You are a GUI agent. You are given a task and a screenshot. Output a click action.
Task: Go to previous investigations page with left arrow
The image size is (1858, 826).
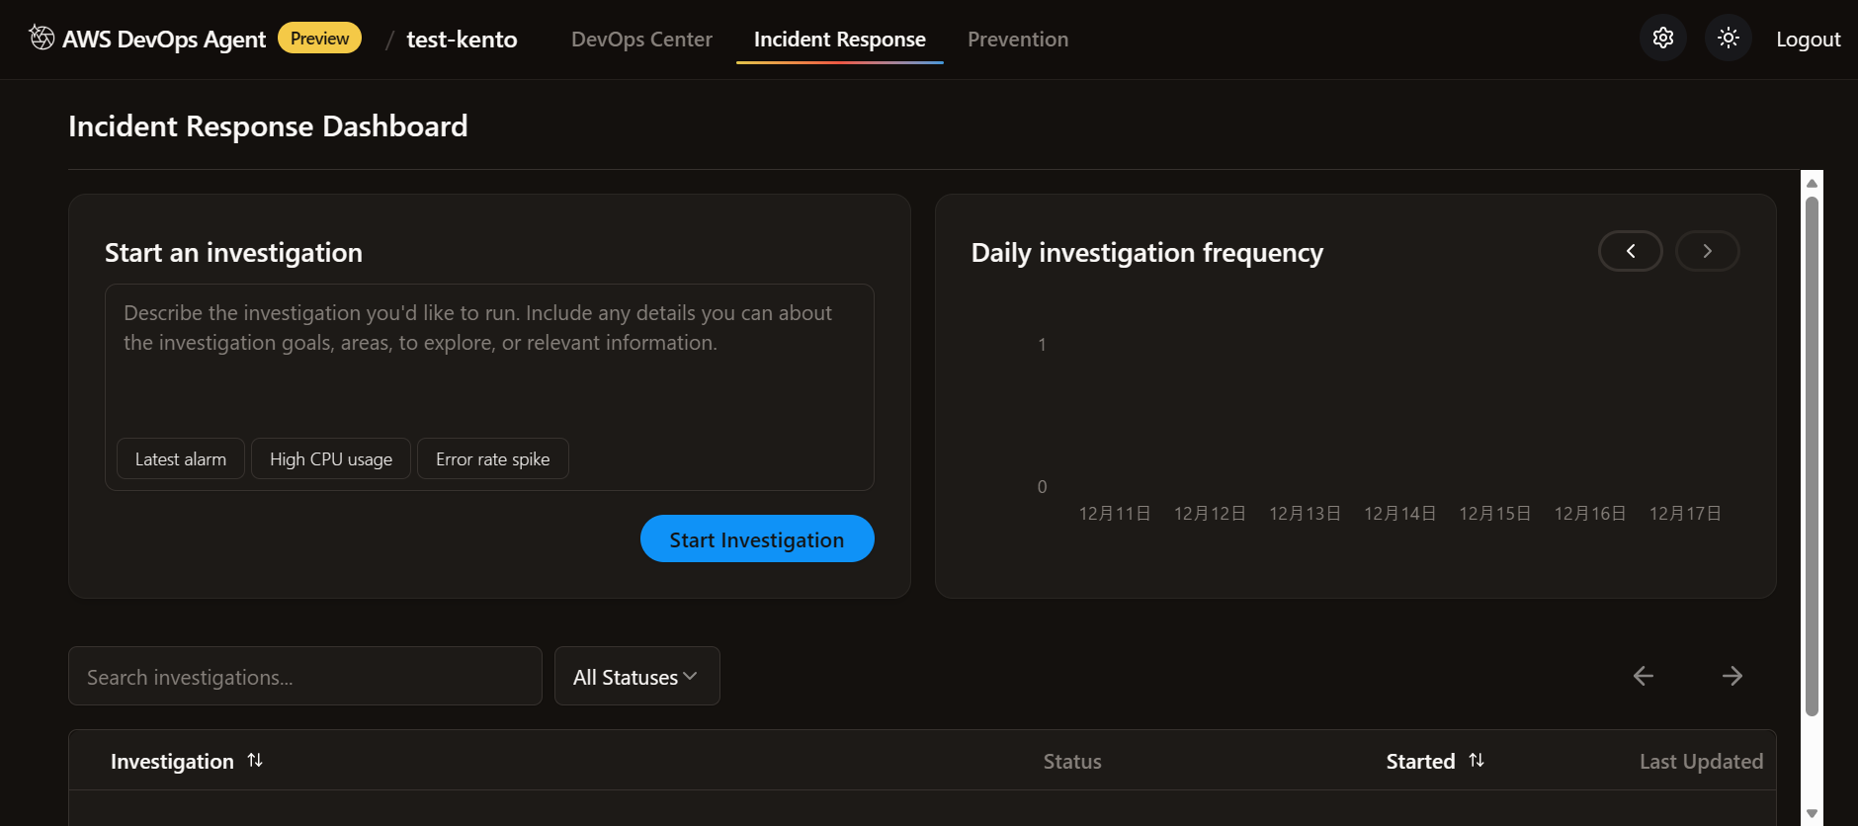point(1644,676)
